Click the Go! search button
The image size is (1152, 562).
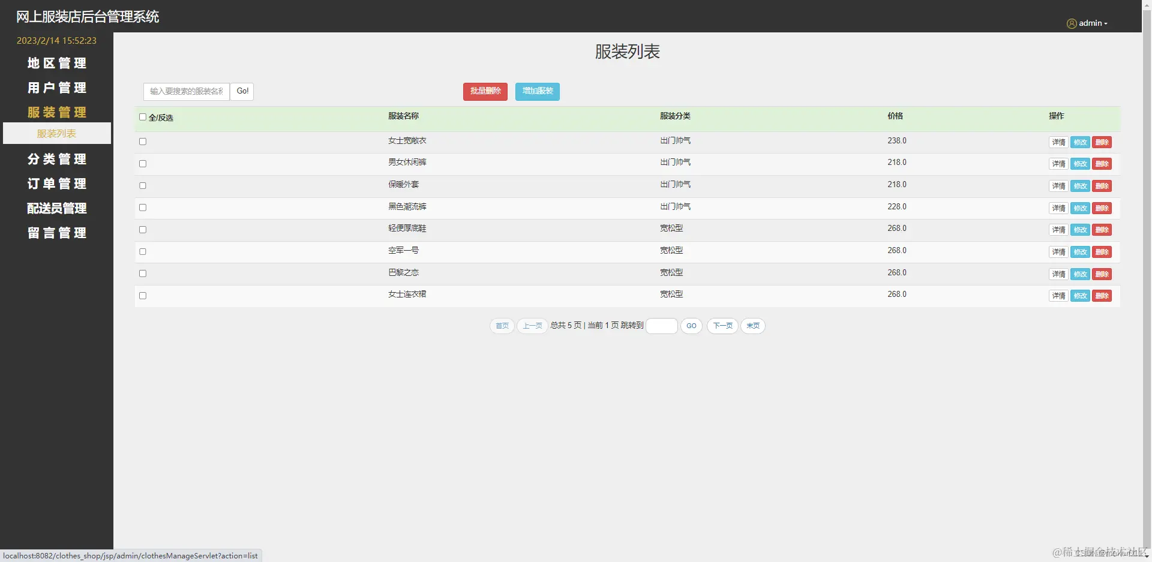(x=242, y=91)
